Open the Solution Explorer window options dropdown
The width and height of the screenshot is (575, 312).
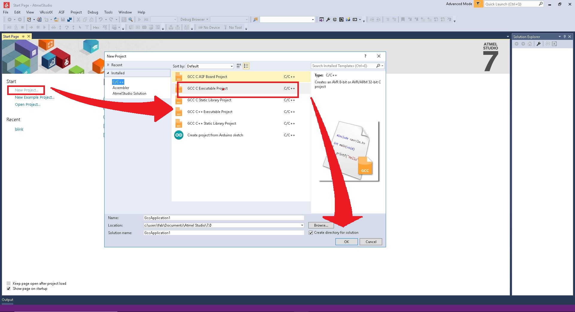click(x=559, y=37)
